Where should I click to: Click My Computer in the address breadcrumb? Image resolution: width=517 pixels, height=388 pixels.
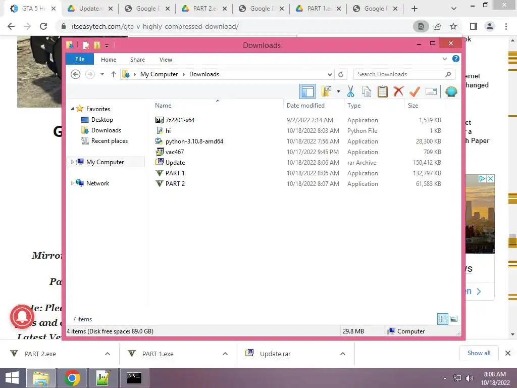click(x=159, y=74)
